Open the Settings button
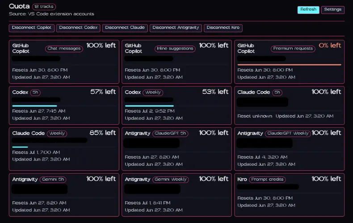Image resolution: width=353 pixels, height=223 pixels. click(x=333, y=10)
